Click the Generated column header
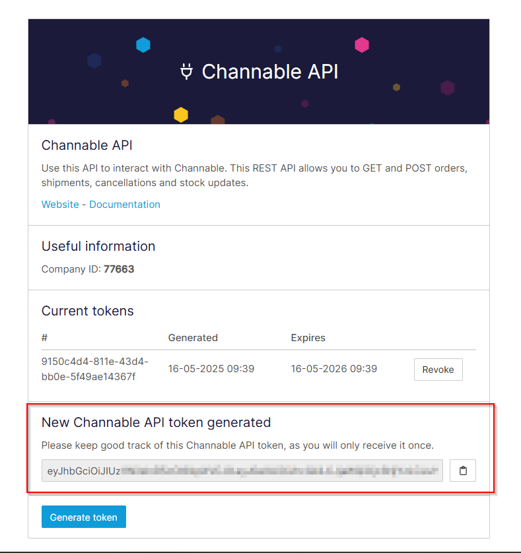 193,338
